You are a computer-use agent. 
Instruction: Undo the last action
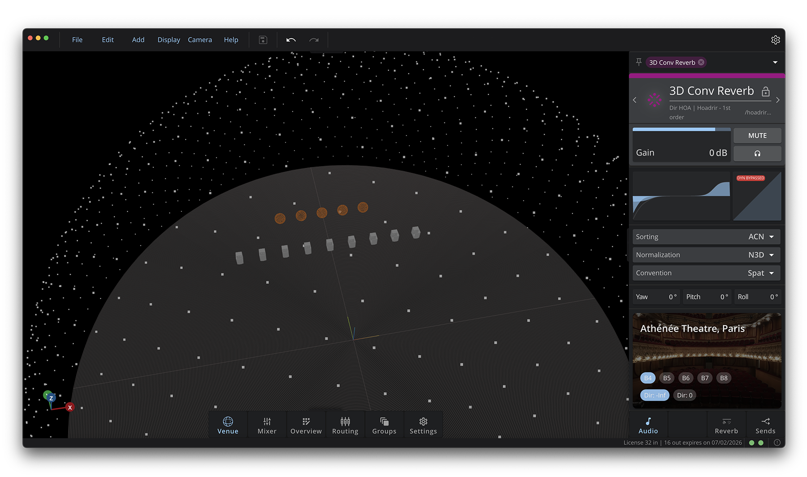tap(291, 40)
